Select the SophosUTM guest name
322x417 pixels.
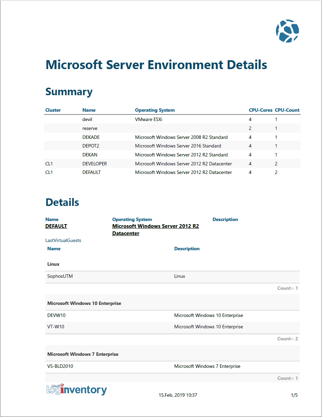coord(60,276)
